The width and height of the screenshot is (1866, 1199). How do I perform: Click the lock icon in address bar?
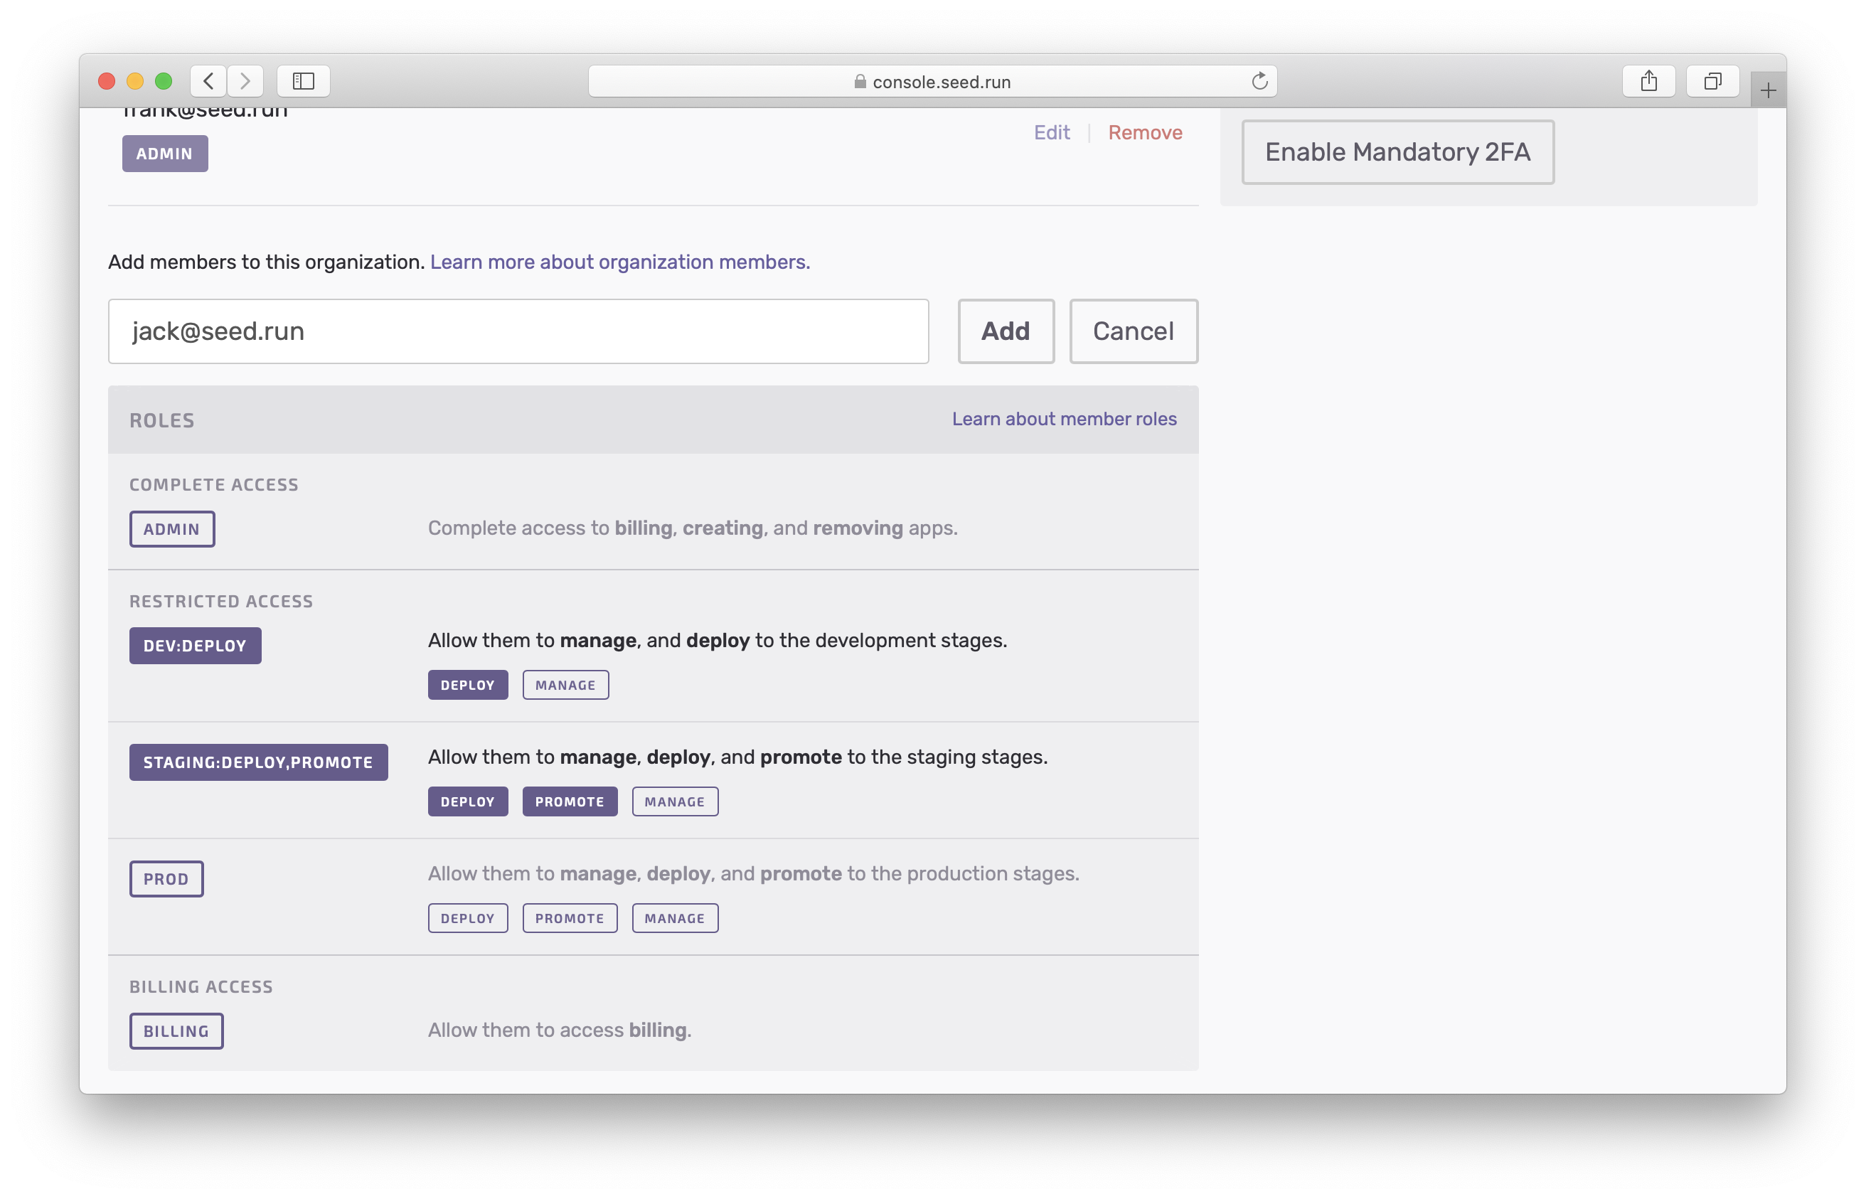[x=860, y=82]
